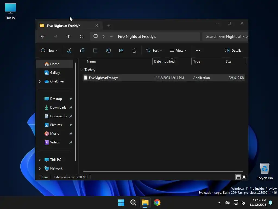Open Music in the sidebar
The height and width of the screenshot is (209, 278).
[x=54, y=134]
